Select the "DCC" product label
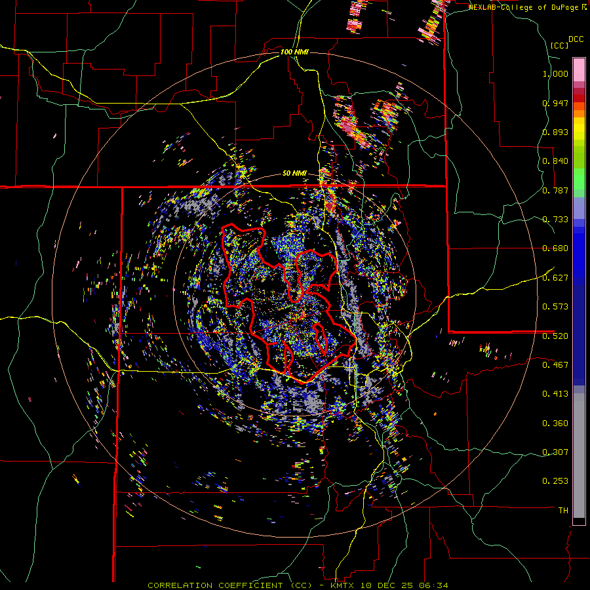The width and height of the screenshot is (590, 590). (576, 39)
